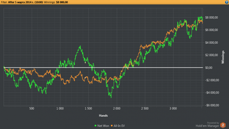Click the '$4 000,00' y-axis label

(211, 42)
